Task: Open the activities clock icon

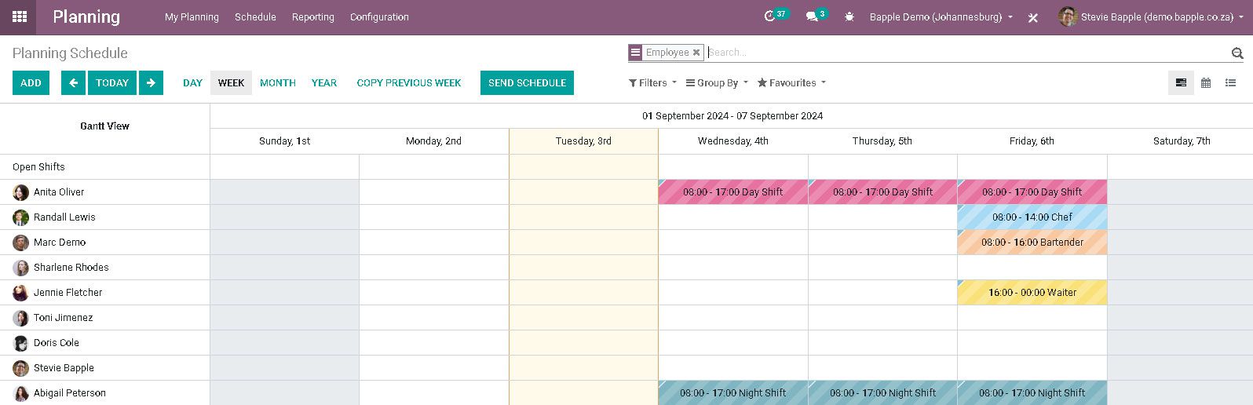Action: [770, 16]
